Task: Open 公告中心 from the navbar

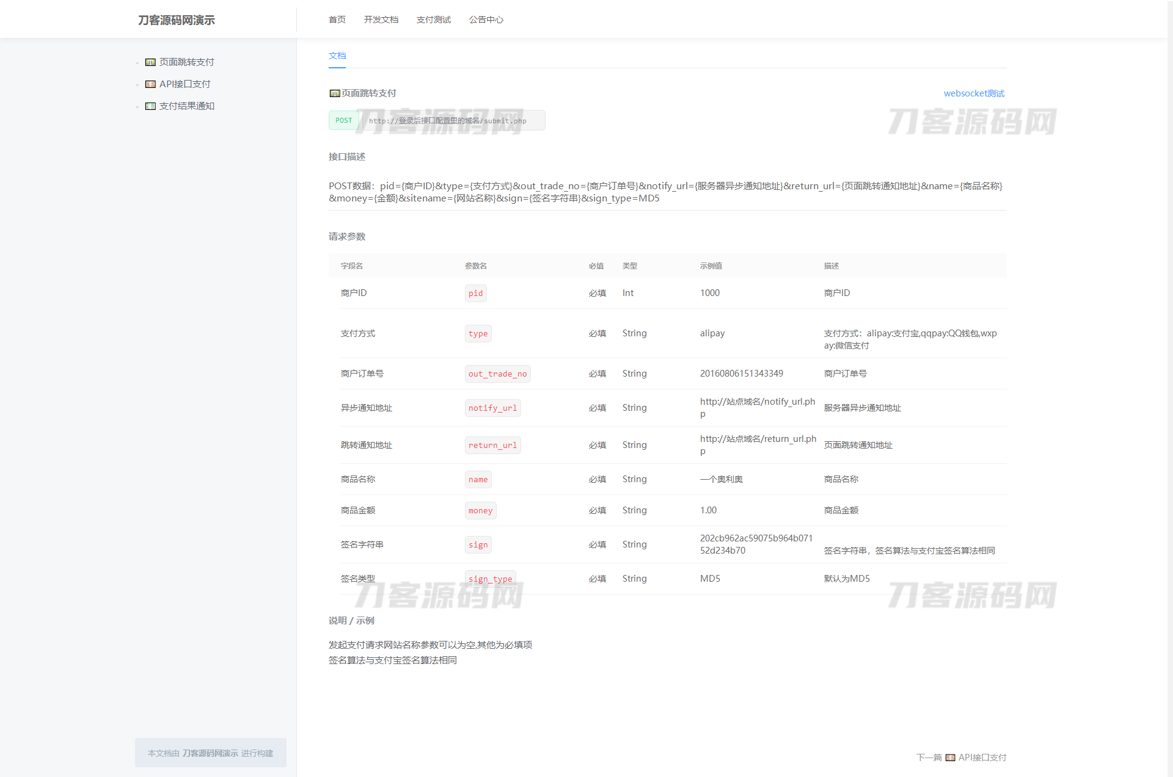Action: click(486, 20)
